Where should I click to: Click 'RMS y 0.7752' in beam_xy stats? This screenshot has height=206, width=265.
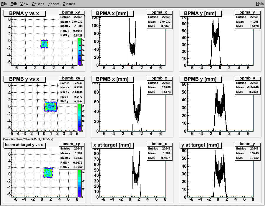point(71,167)
